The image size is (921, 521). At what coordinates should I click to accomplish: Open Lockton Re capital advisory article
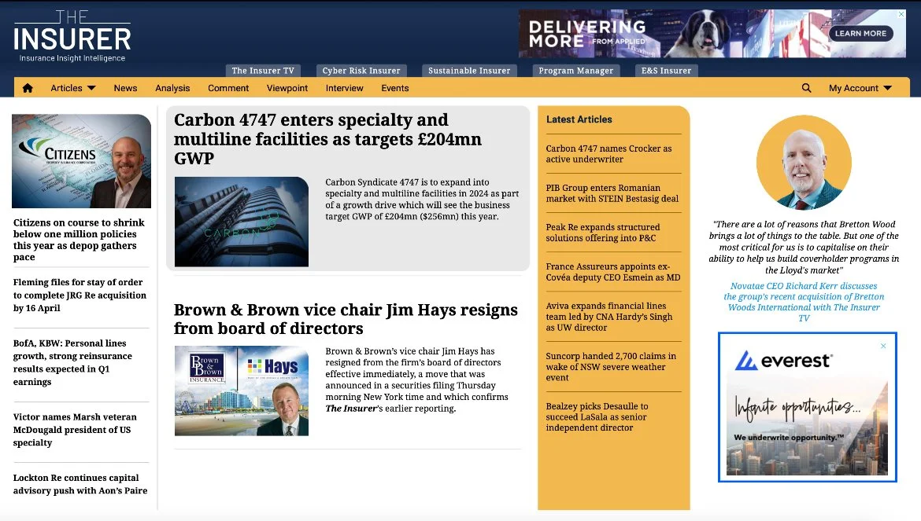[80, 484]
